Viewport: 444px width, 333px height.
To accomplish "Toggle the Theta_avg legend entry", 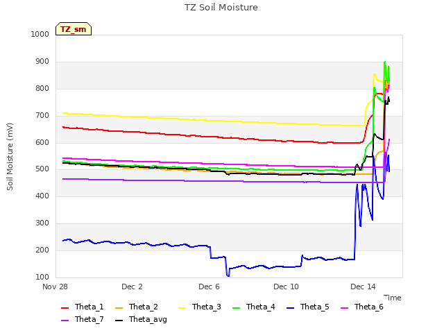I will coord(141,319).
